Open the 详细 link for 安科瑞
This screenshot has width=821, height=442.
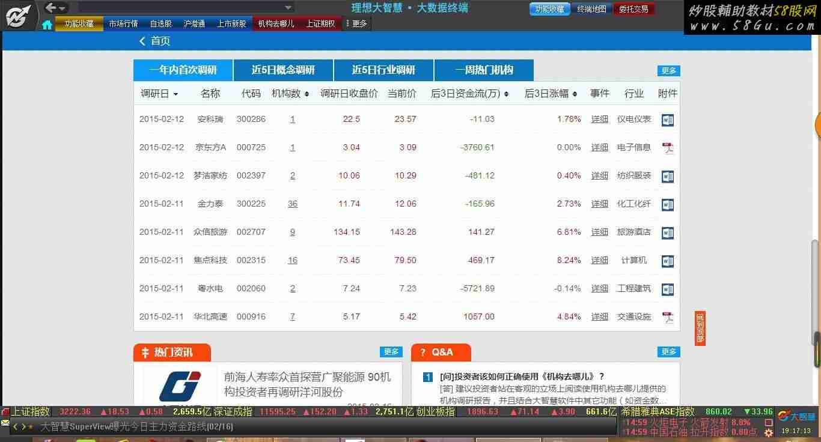tap(599, 120)
